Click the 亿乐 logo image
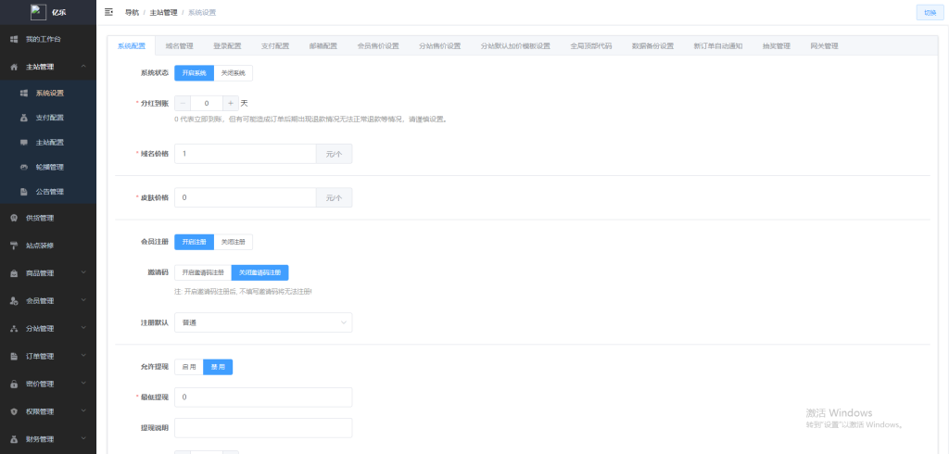Viewport: 949px width, 454px height. pyautogui.click(x=39, y=12)
